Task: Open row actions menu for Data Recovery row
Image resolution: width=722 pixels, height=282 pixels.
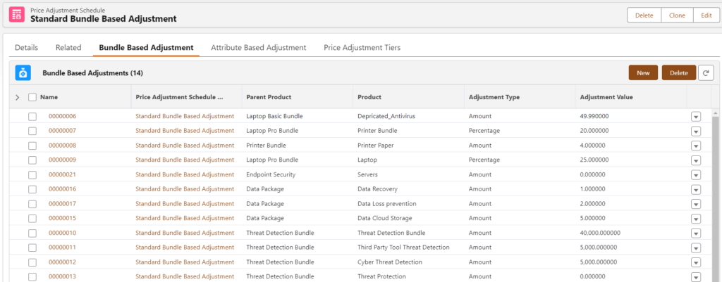Action: tap(696, 190)
